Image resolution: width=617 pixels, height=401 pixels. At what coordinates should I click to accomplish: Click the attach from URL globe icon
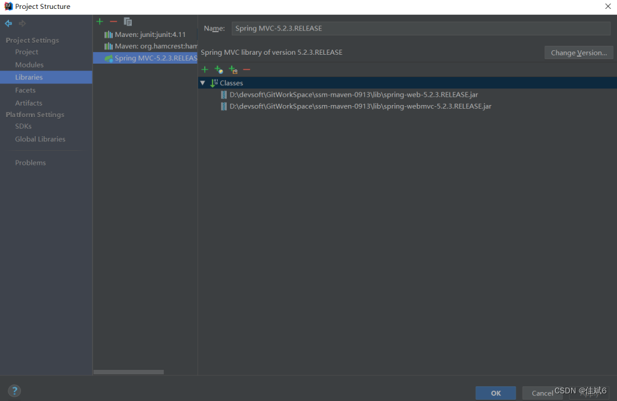click(x=219, y=69)
